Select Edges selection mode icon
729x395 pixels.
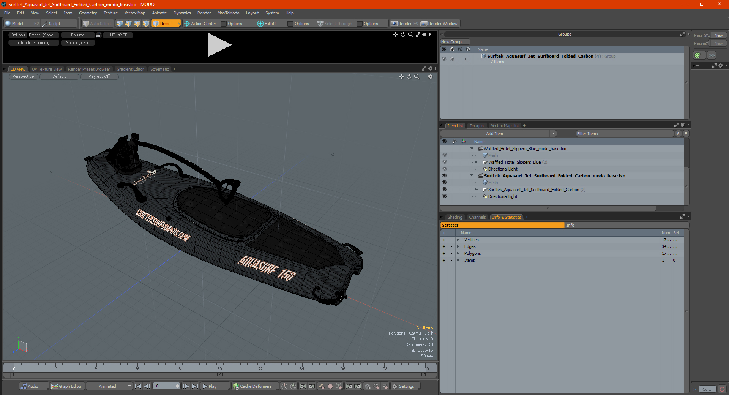(128, 24)
